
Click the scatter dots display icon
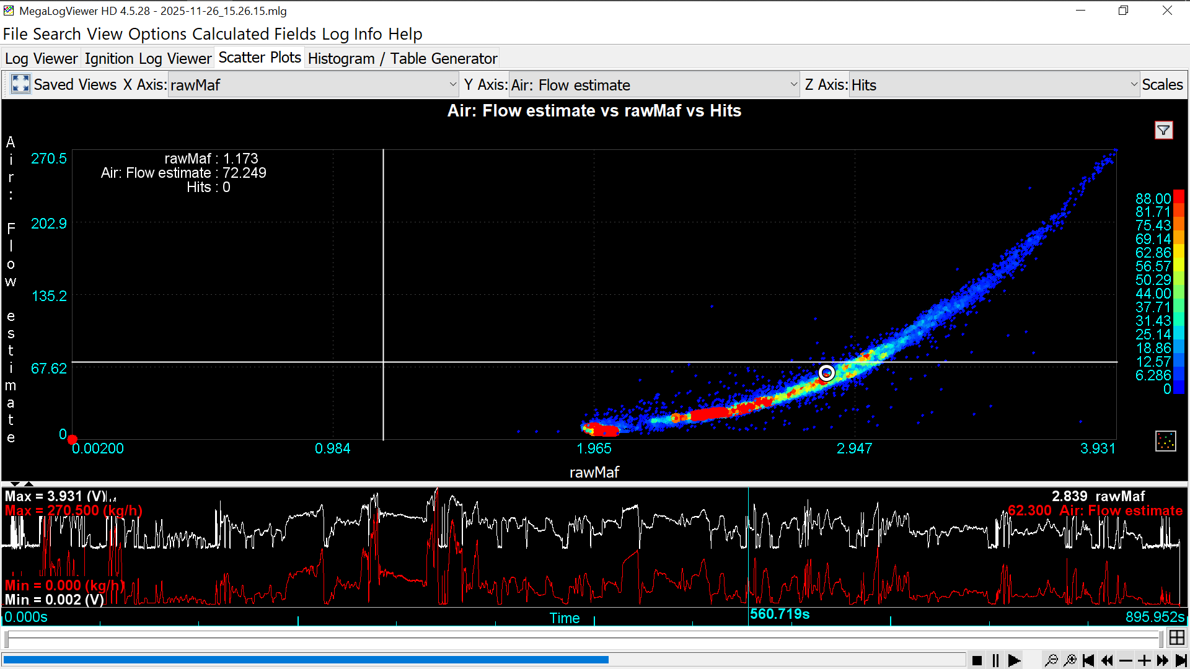(1165, 441)
